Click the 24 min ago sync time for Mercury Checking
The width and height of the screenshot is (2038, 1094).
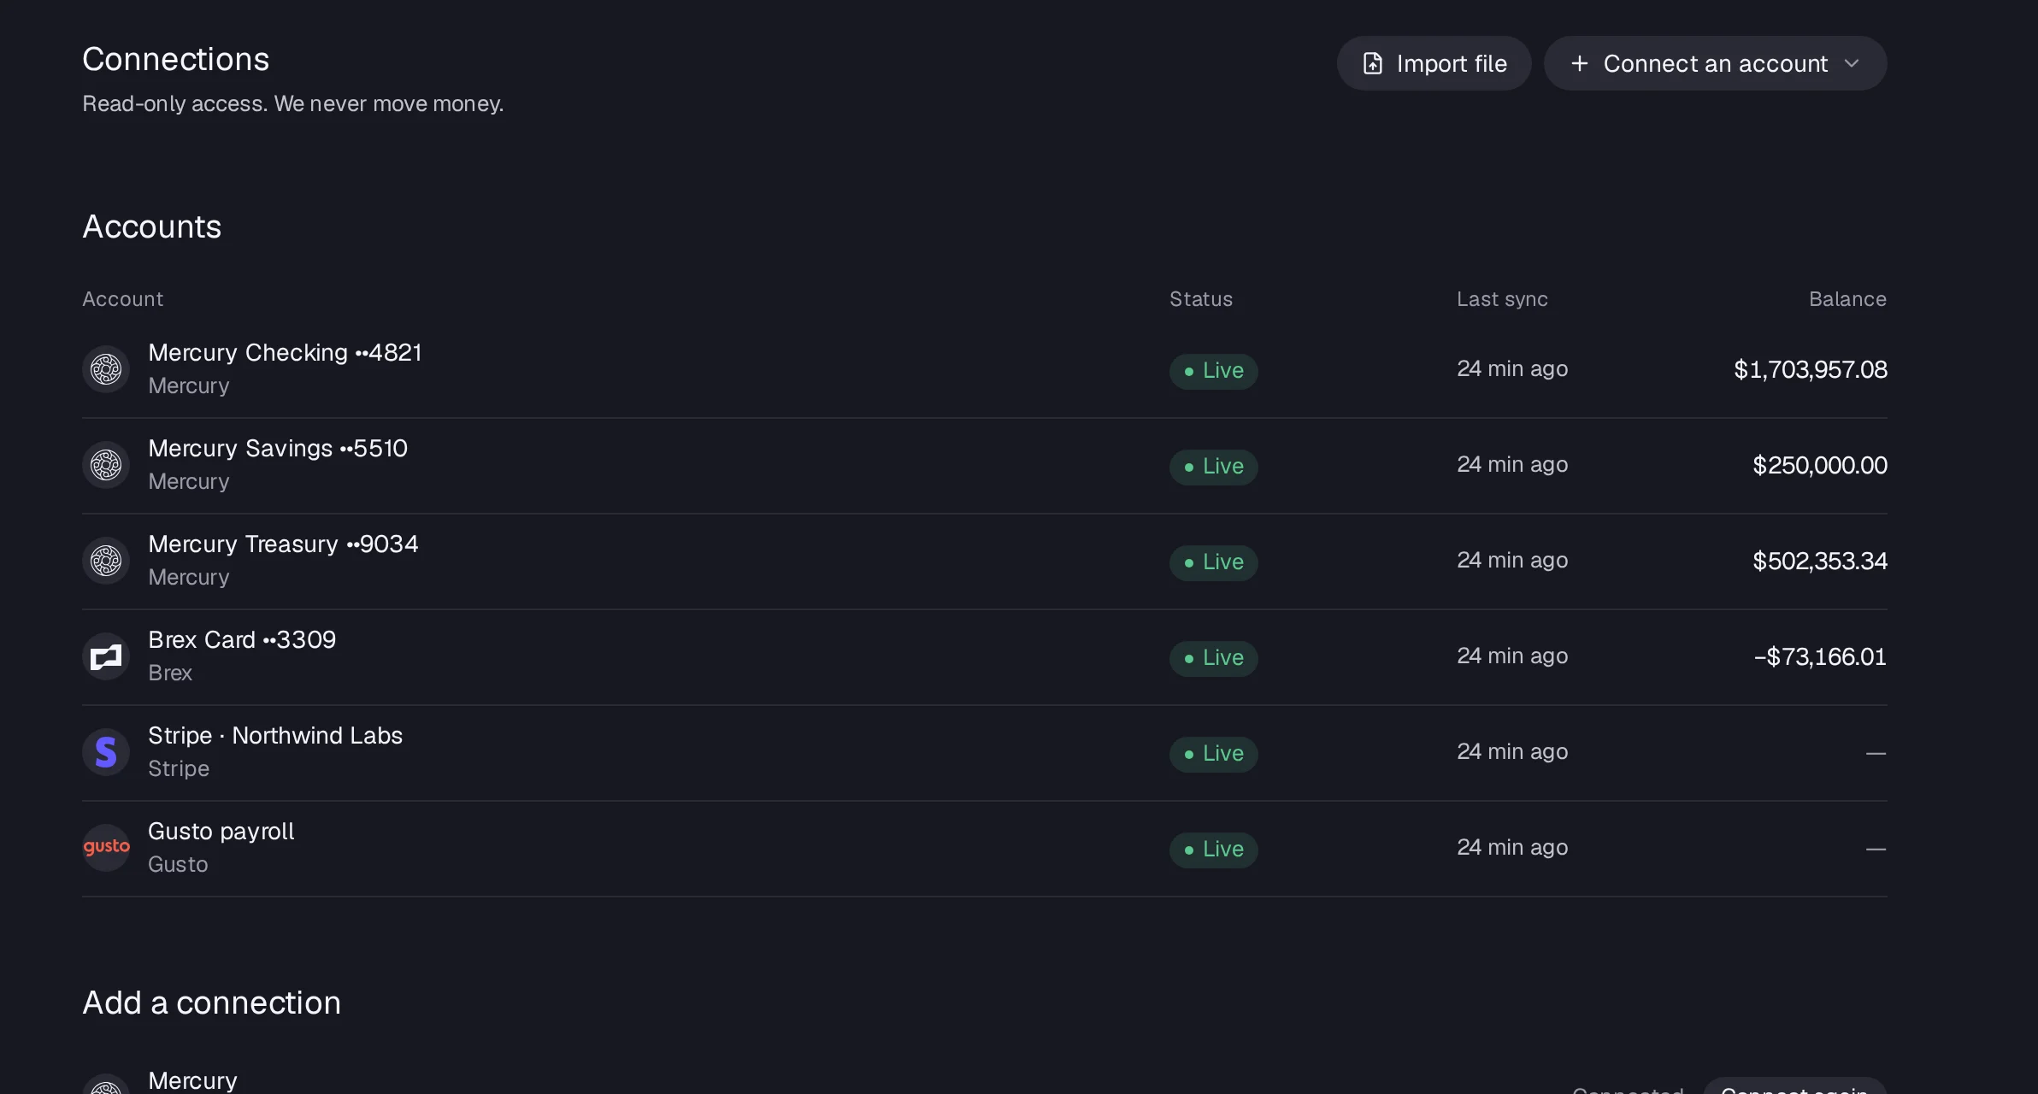(x=1512, y=369)
